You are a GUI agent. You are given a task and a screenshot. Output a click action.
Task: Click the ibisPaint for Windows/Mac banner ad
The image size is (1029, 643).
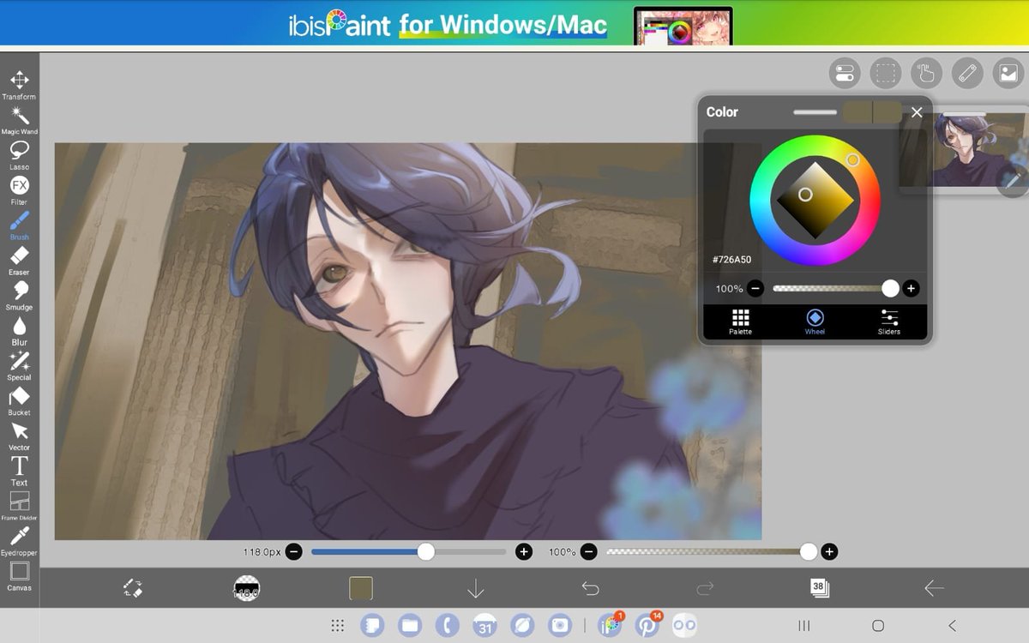pyautogui.click(x=514, y=23)
